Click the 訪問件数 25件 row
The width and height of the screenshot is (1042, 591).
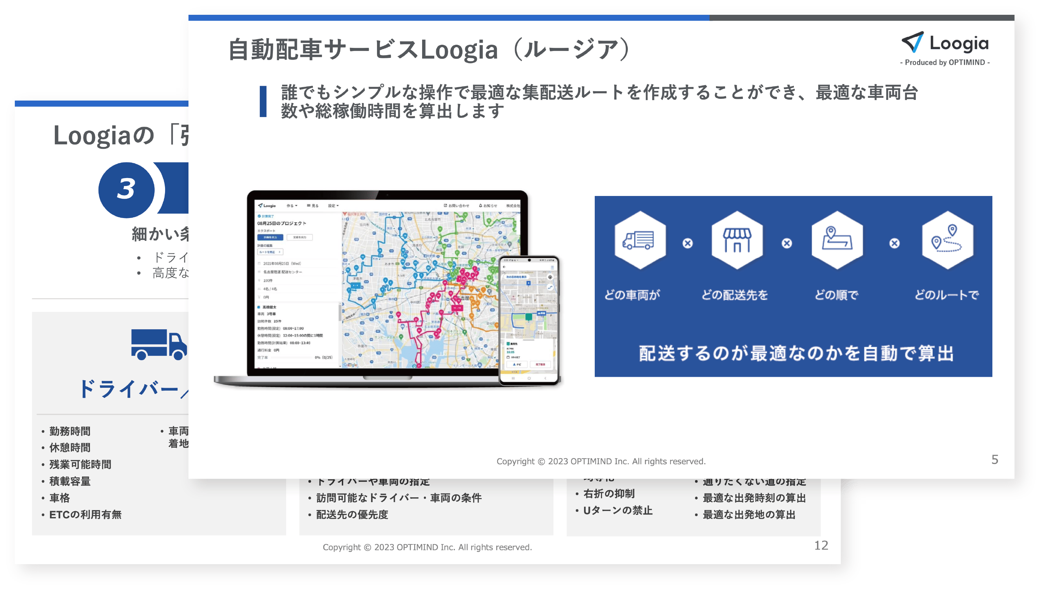(x=269, y=321)
